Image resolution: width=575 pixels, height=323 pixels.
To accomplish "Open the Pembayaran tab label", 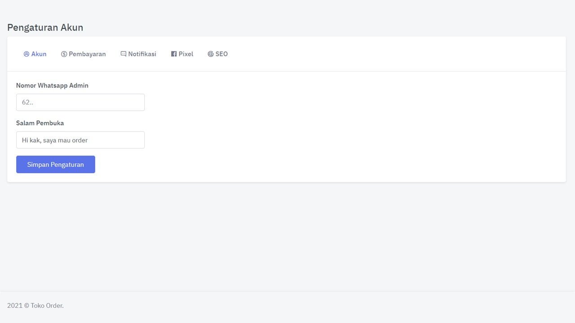I will pos(87,54).
